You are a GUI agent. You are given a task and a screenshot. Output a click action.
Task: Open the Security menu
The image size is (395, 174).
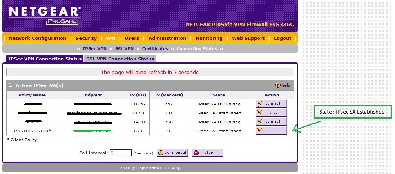86,38
